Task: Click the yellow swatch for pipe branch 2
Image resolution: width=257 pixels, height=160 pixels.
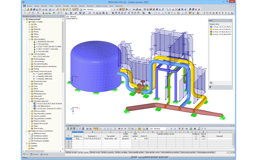Action: pyautogui.click(x=211, y=29)
